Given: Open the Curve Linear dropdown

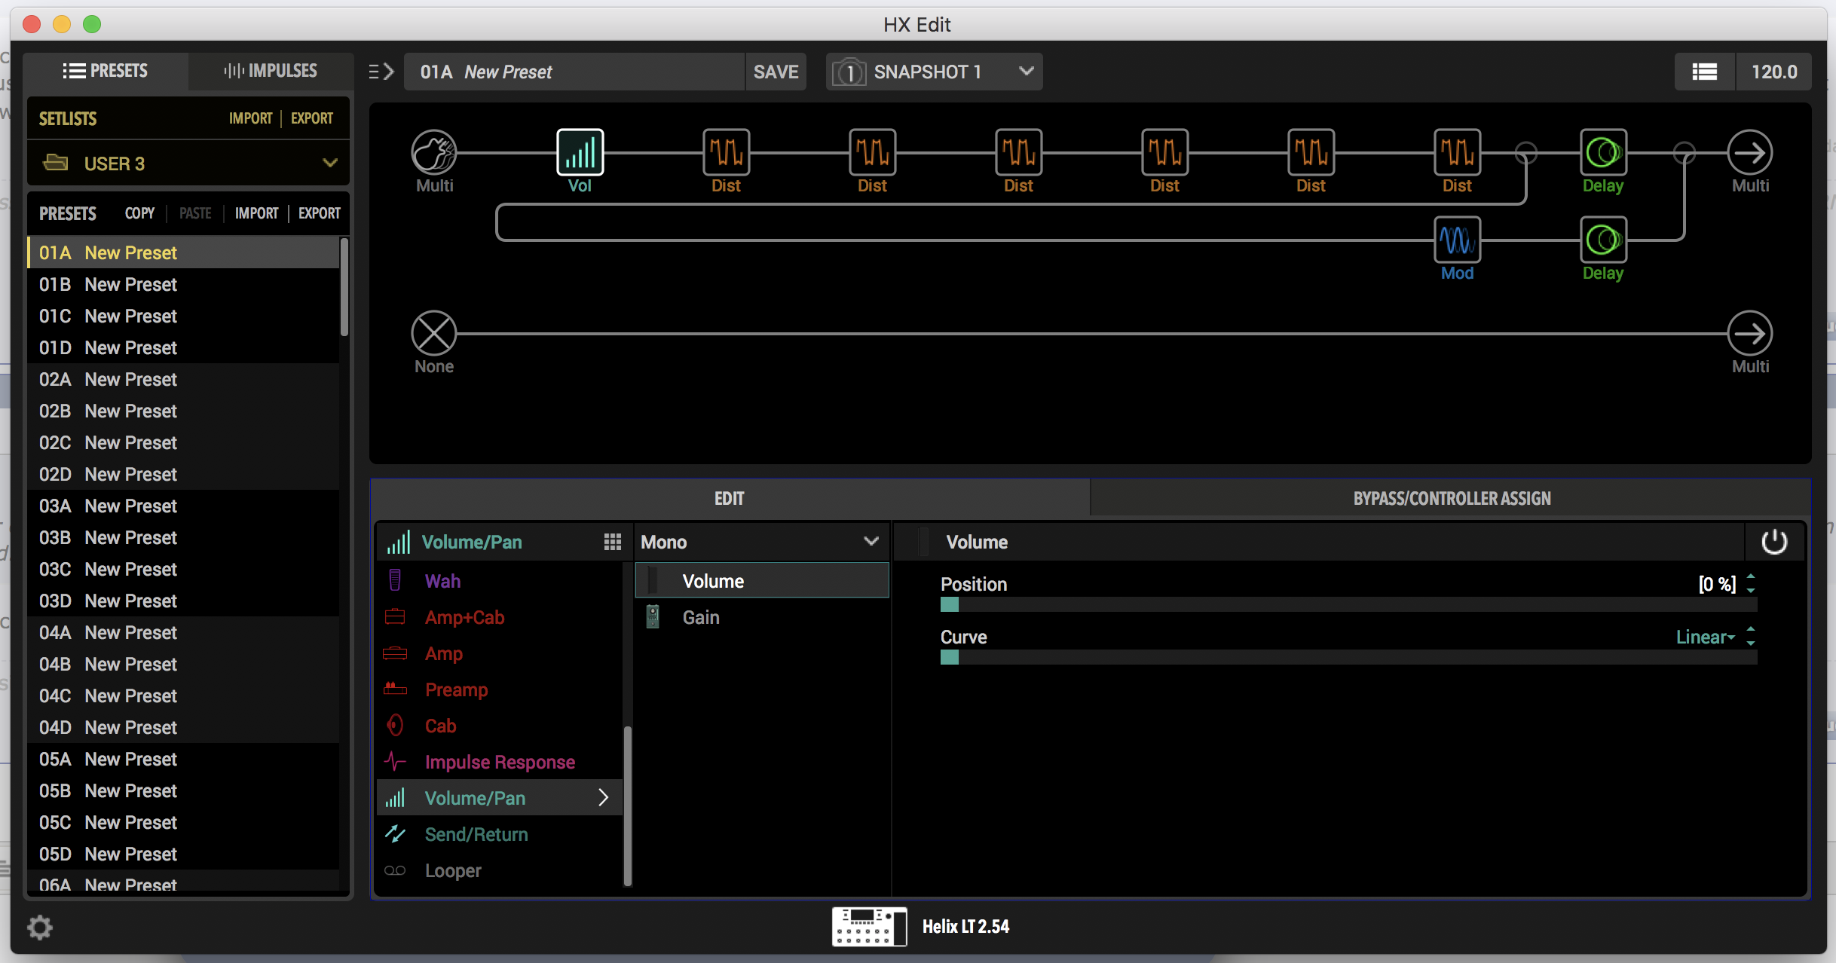Looking at the screenshot, I should 1705,637.
